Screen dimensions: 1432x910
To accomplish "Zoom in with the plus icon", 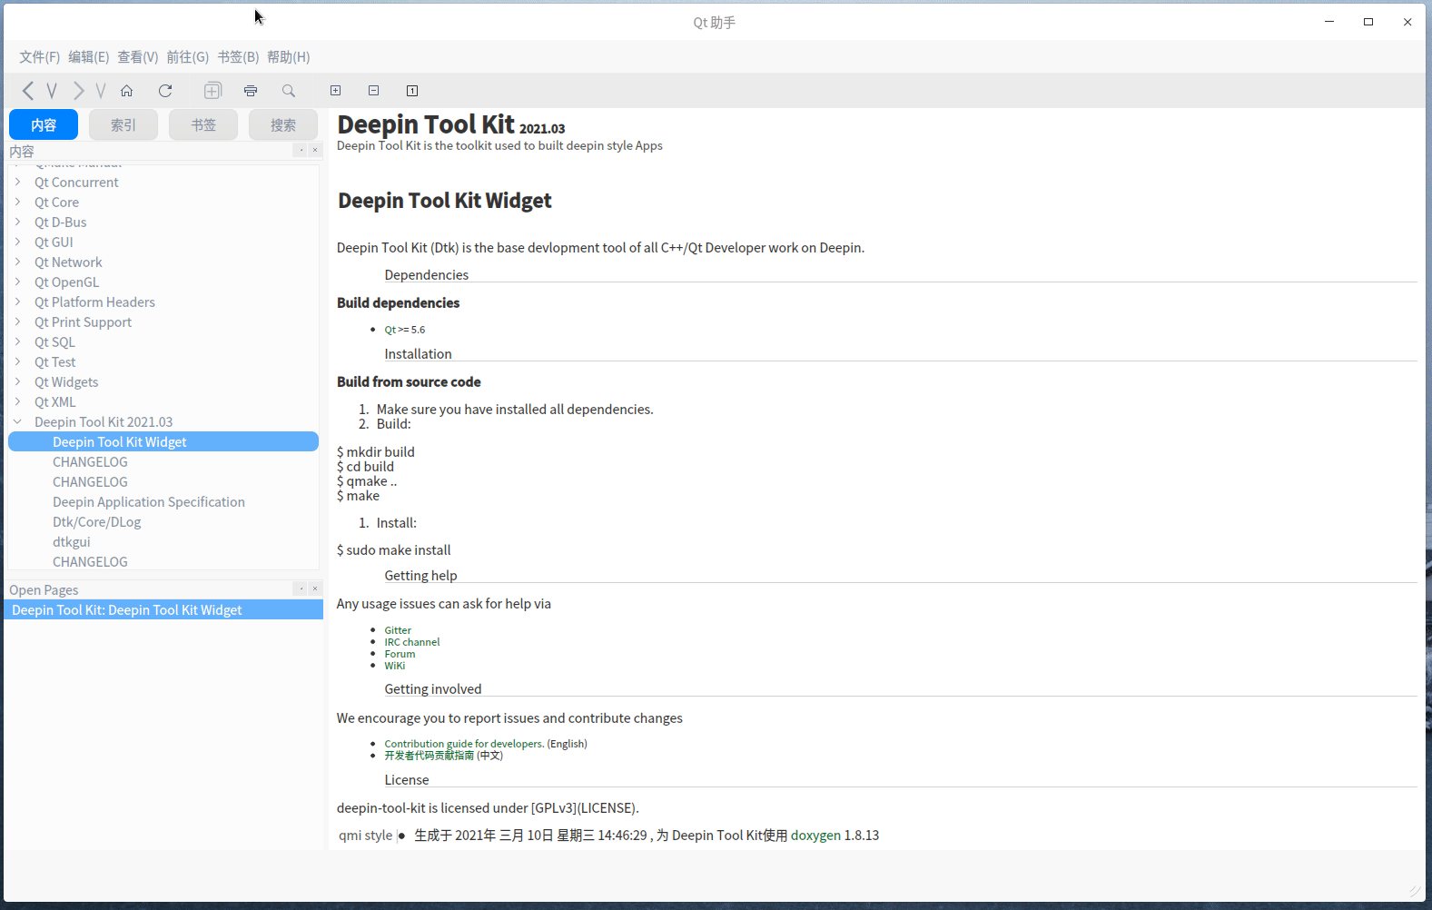I will 336,91.
